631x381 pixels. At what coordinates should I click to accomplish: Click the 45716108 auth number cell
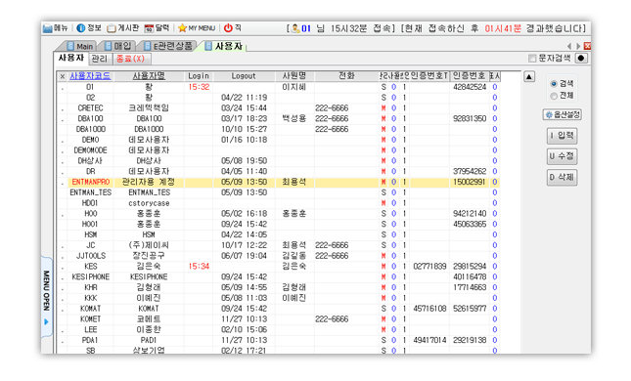pyautogui.click(x=429, y=309)
